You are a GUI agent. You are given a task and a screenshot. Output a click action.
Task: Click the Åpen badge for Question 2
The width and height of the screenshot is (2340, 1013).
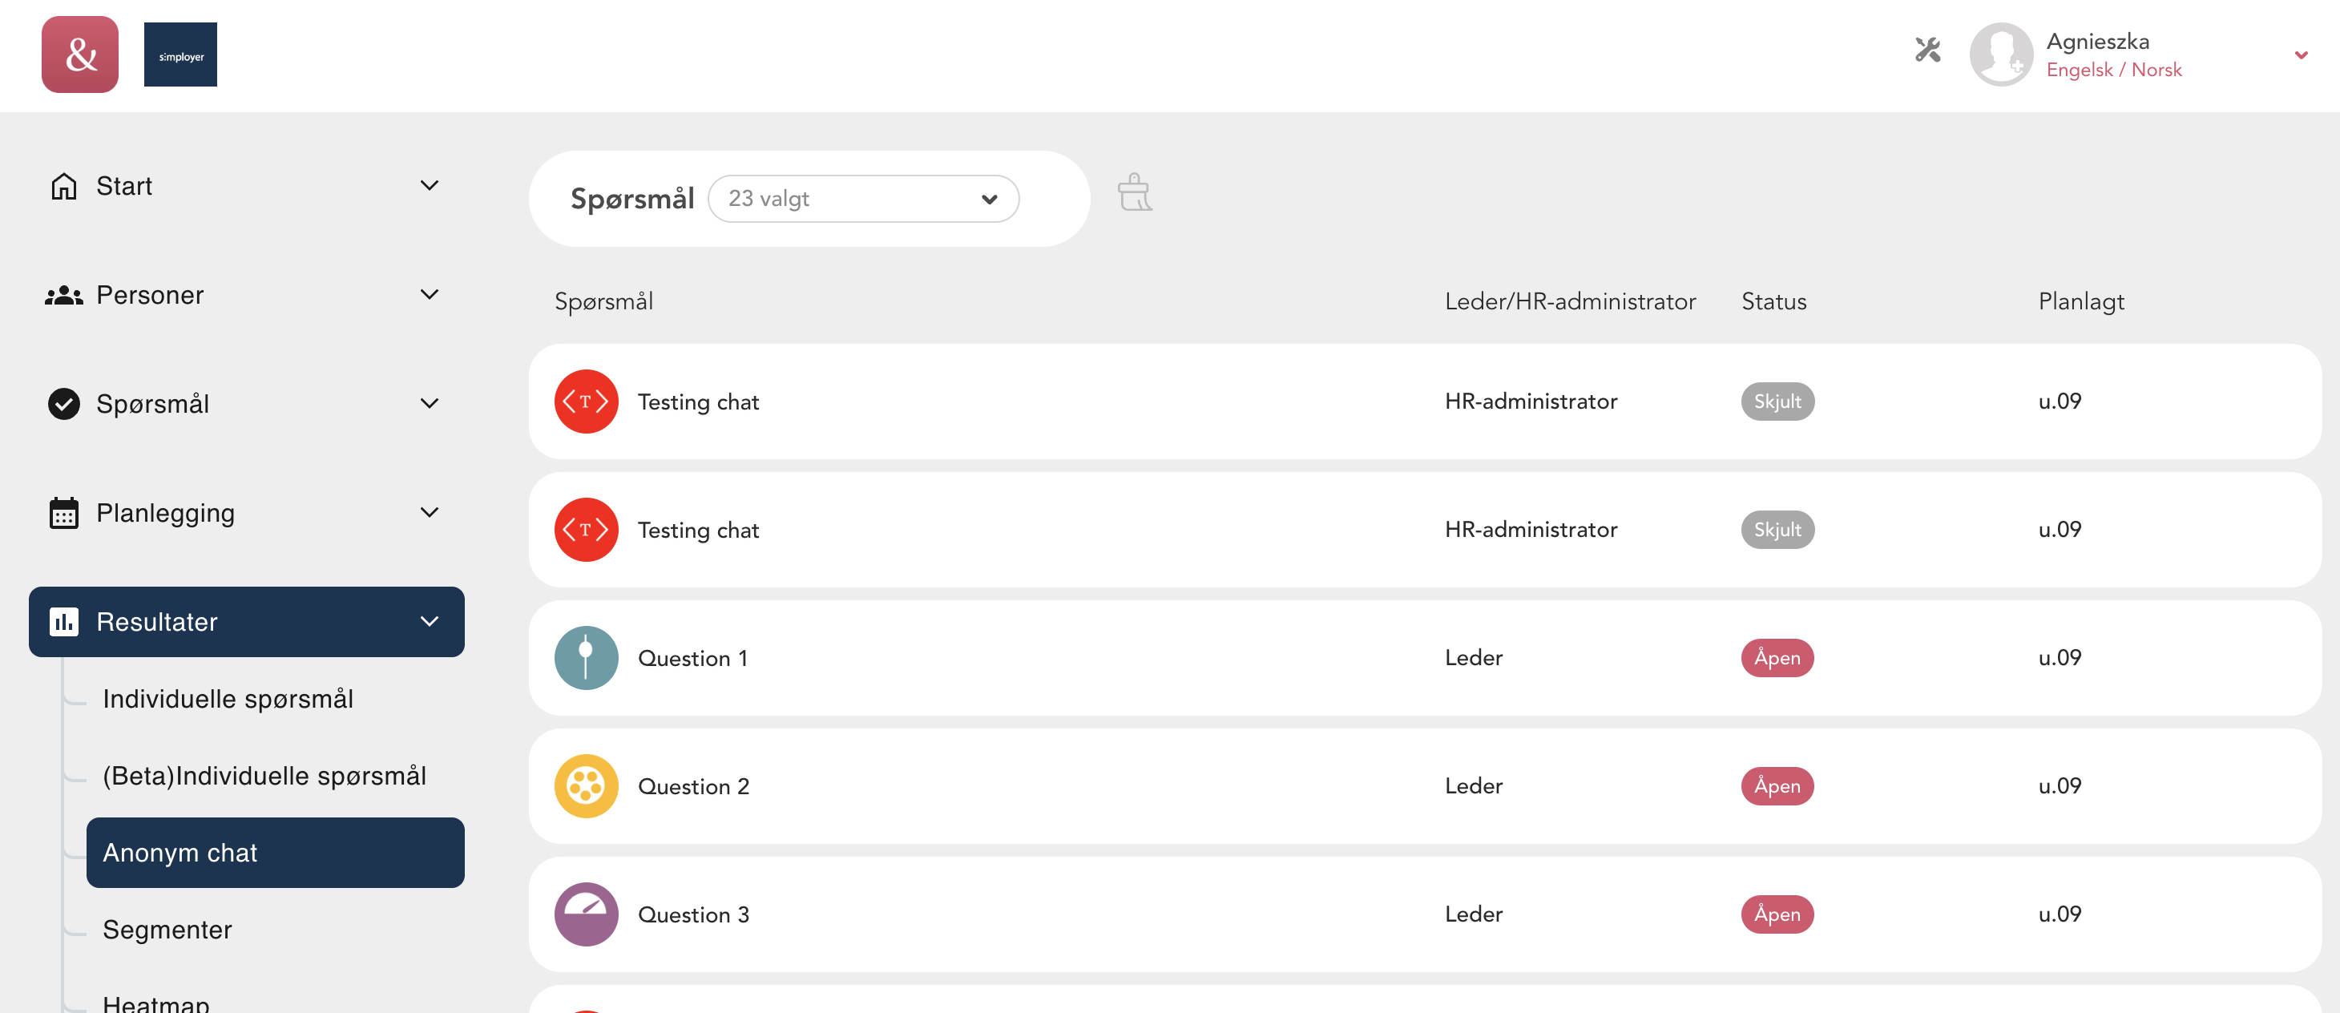pyautogui.click(x=1777, y=786)
